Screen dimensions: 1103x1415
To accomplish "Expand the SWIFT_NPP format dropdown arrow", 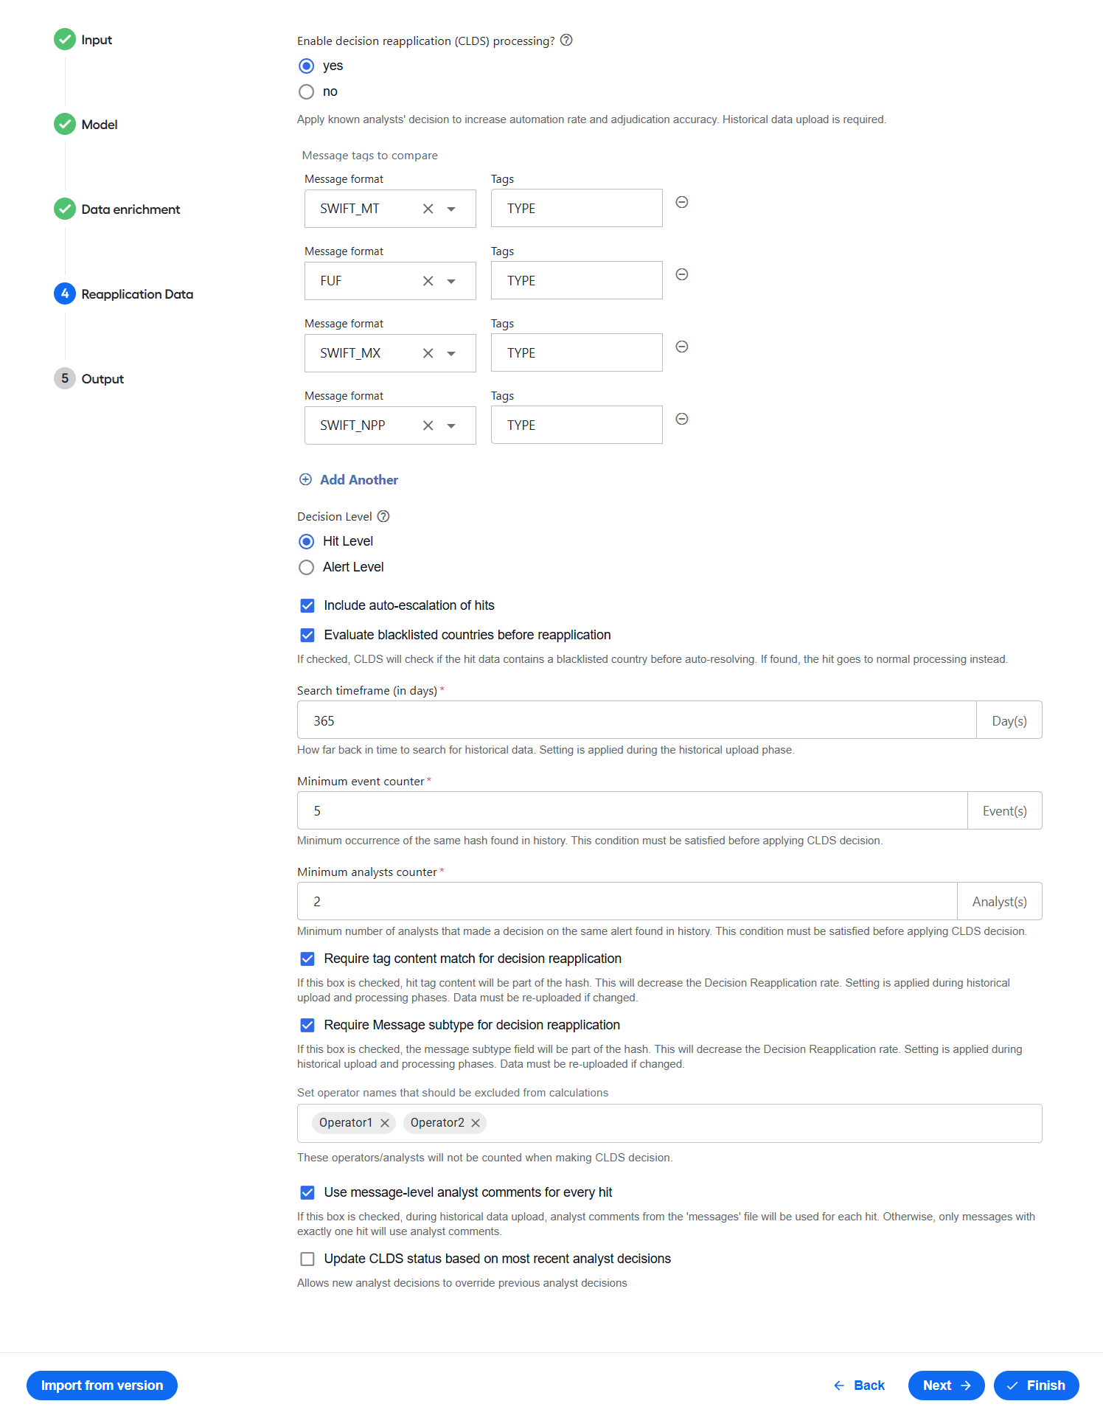I will tap(451, 425).
